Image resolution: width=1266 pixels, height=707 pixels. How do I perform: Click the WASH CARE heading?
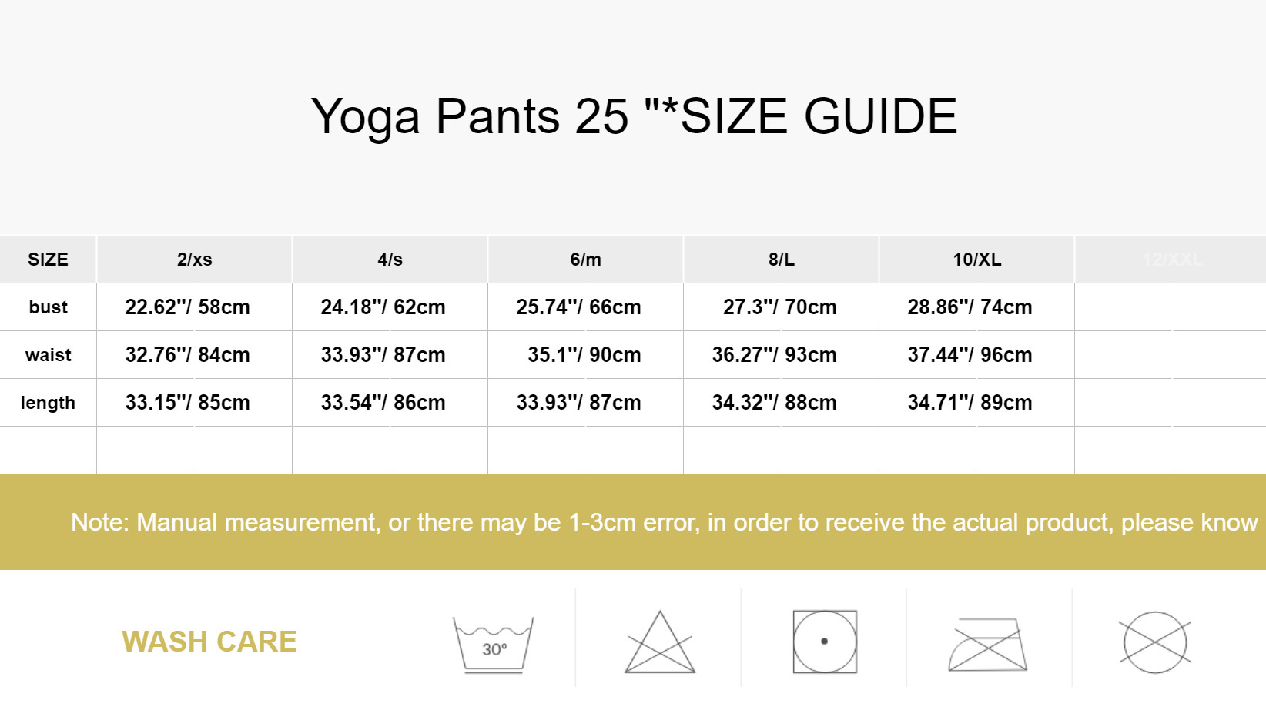(209, 642)
